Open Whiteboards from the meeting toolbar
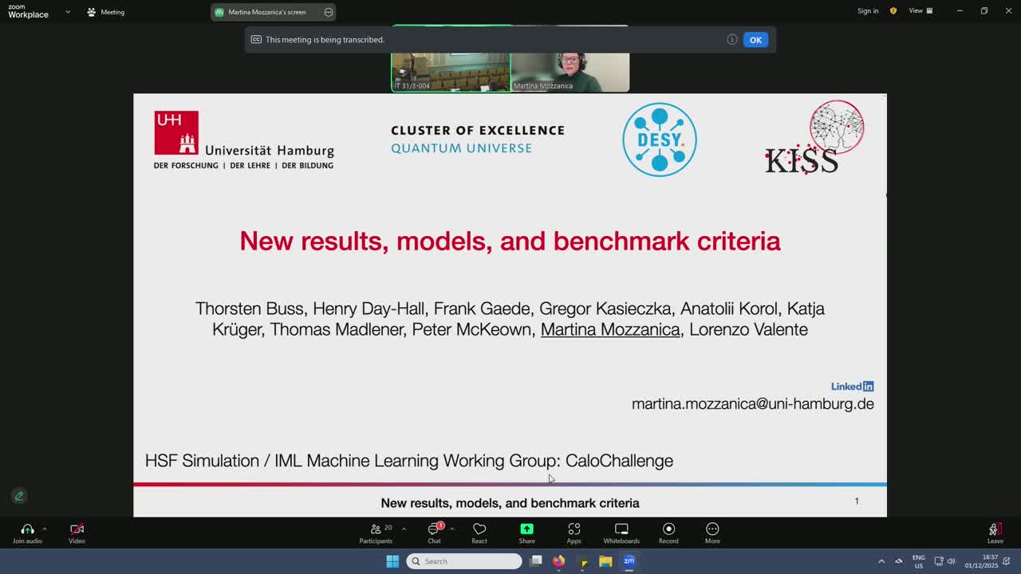The image size is (1021, 574). (621, 529)
